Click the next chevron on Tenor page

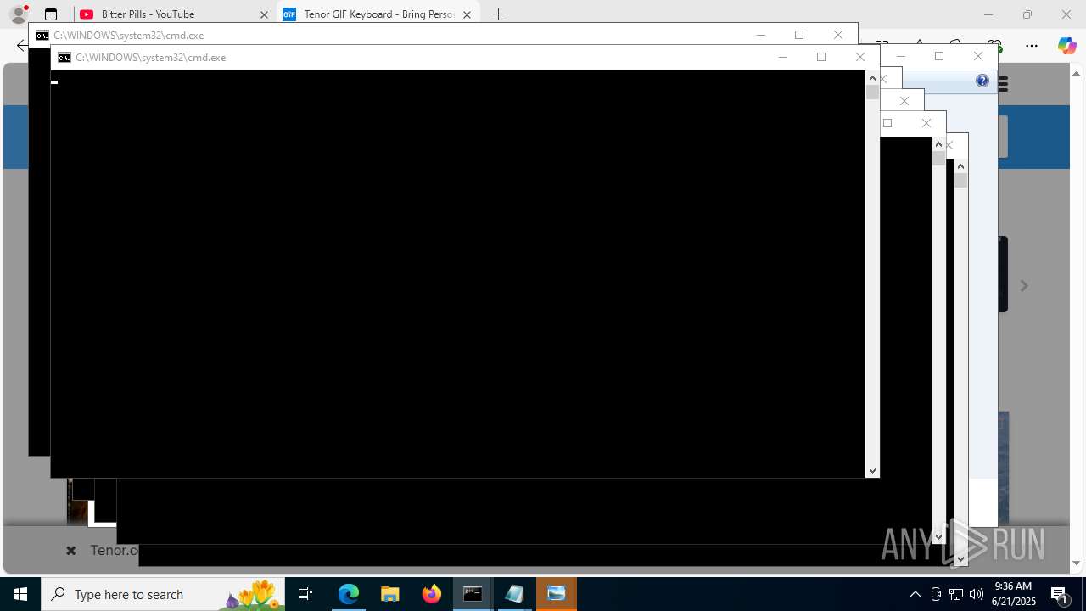coord(1024,286)
